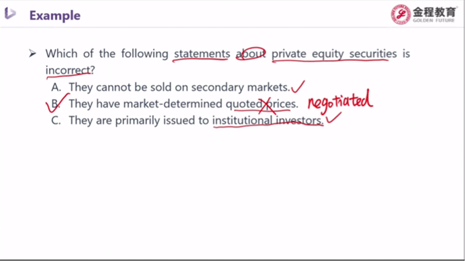This screenshot has height=261, width=465.
Task: Click the underlined phrase private equity securities
Action: pos(334,54)
